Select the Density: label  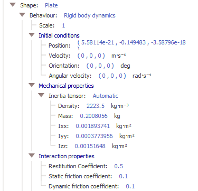(69, 106)
